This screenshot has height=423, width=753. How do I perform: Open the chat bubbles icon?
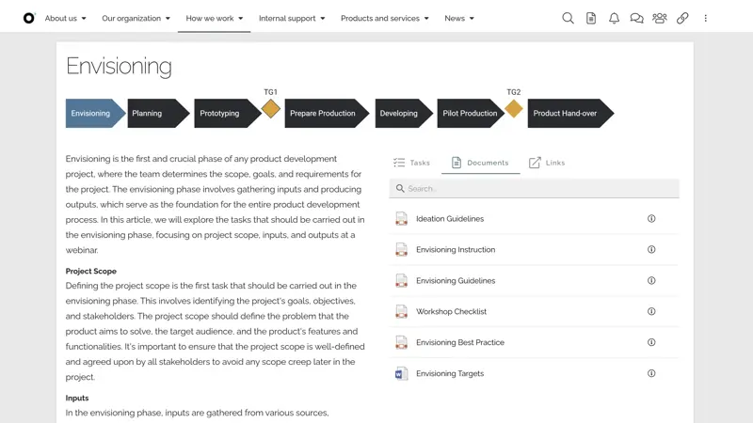[x=637, y=18]
